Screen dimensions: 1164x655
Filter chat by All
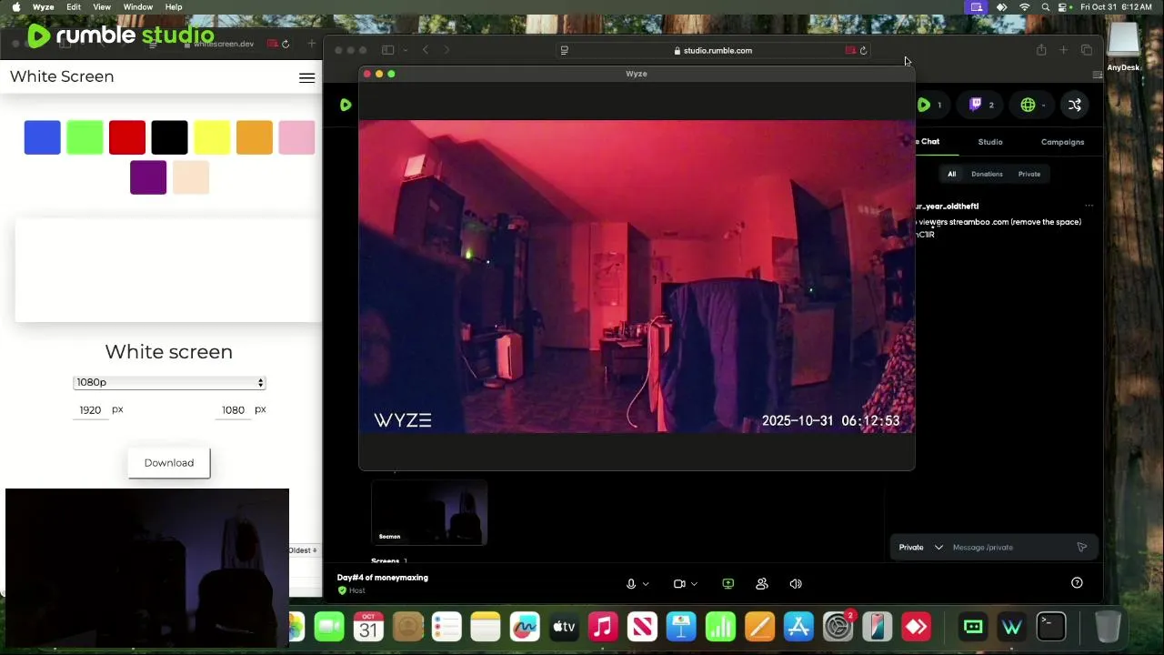[x=952, y=174]
